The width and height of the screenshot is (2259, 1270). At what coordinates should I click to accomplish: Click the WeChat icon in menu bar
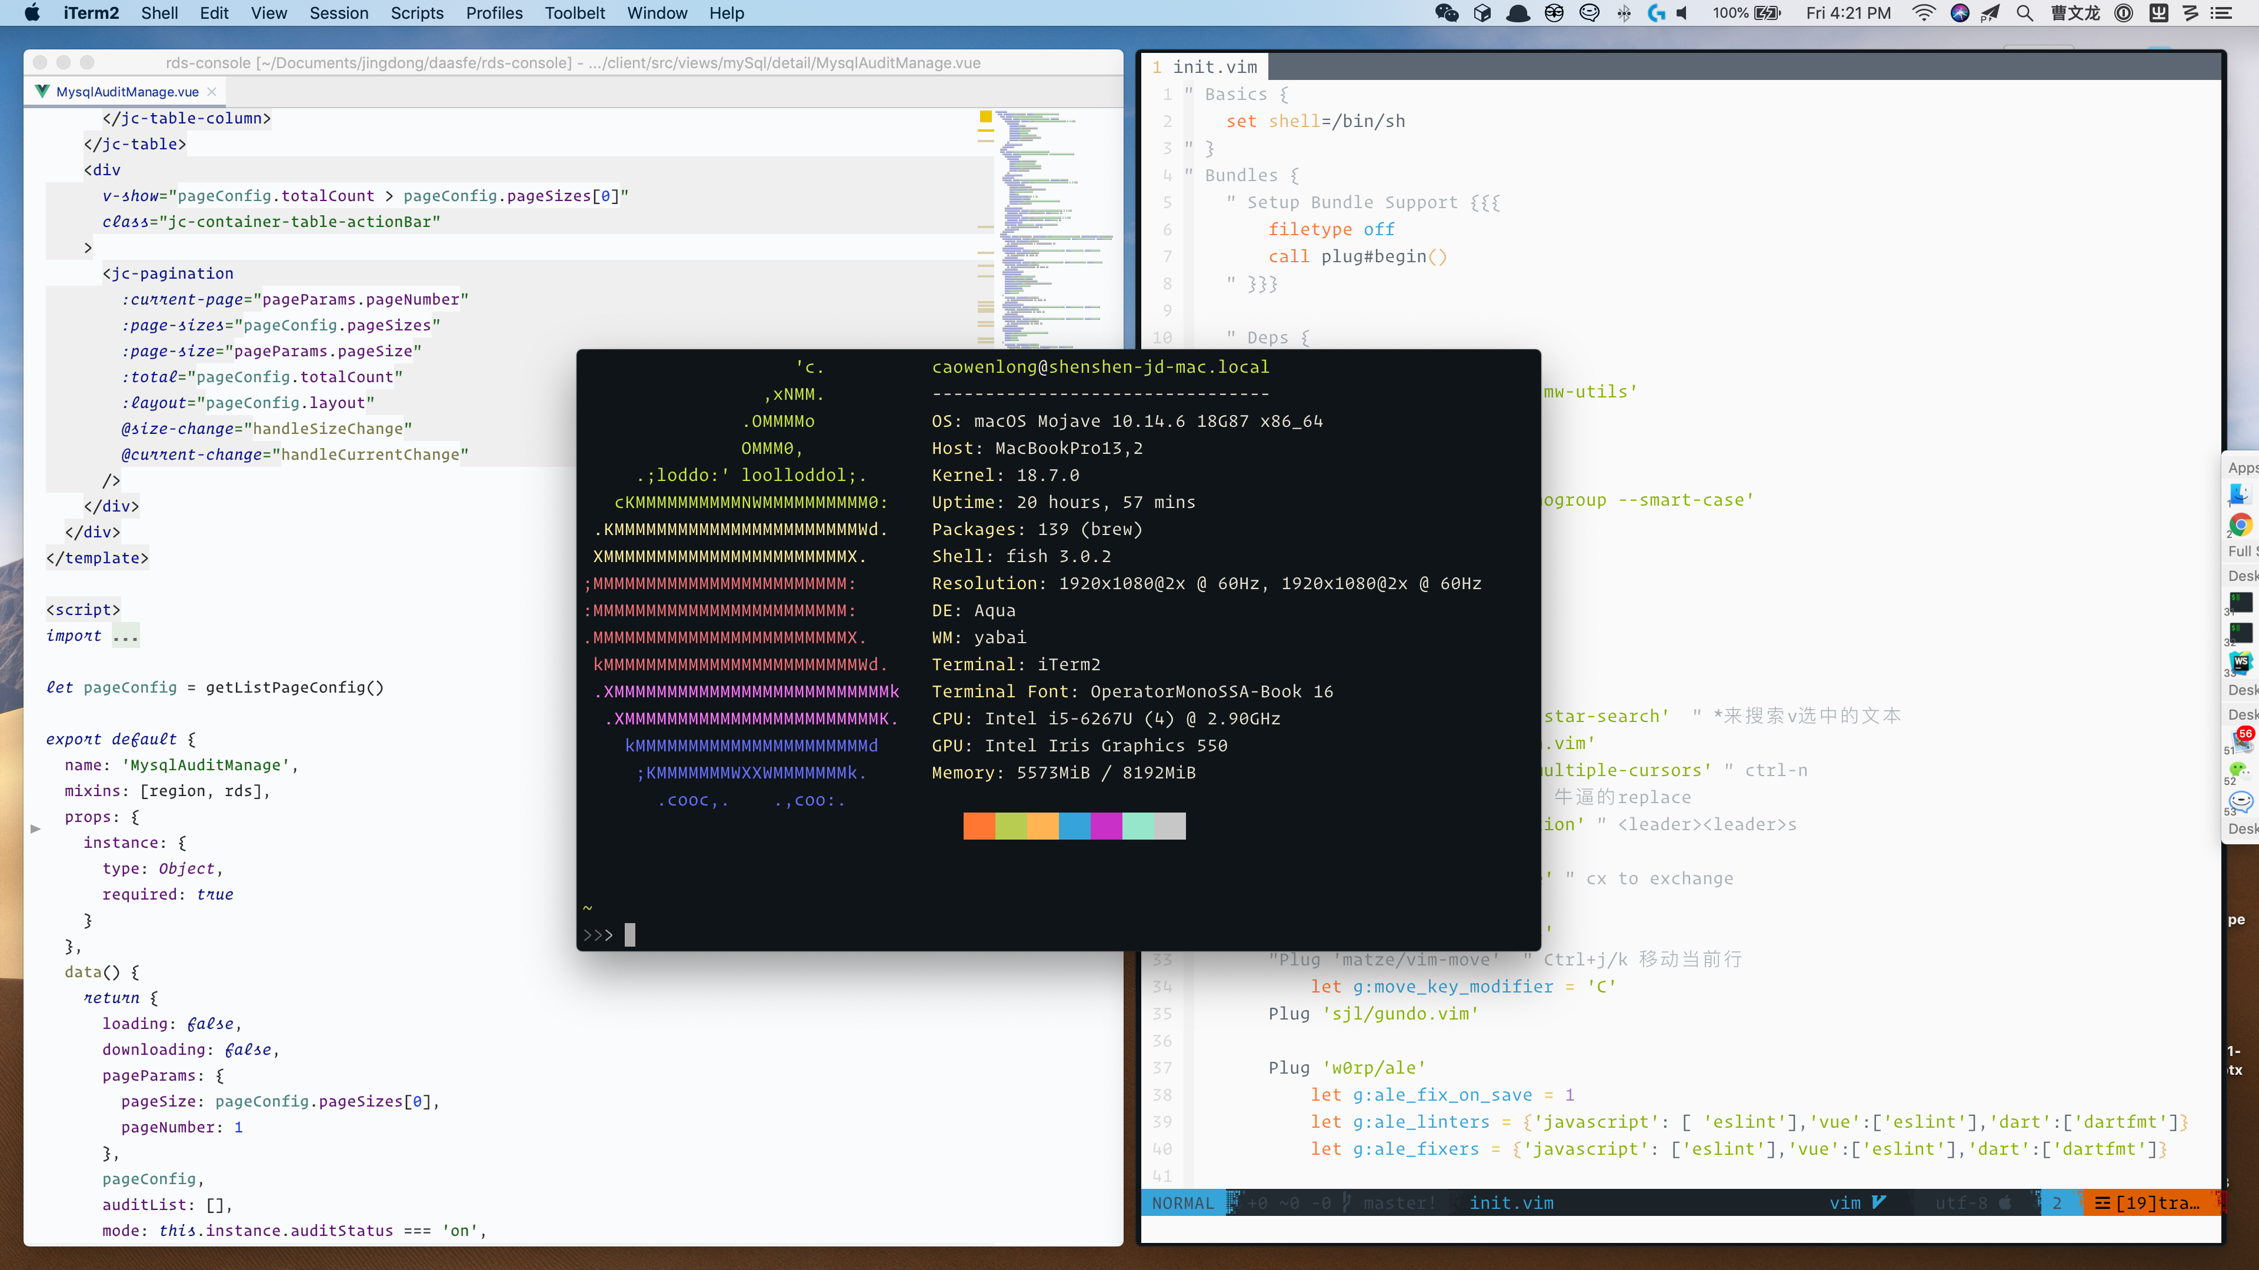tap(1447, 13)
